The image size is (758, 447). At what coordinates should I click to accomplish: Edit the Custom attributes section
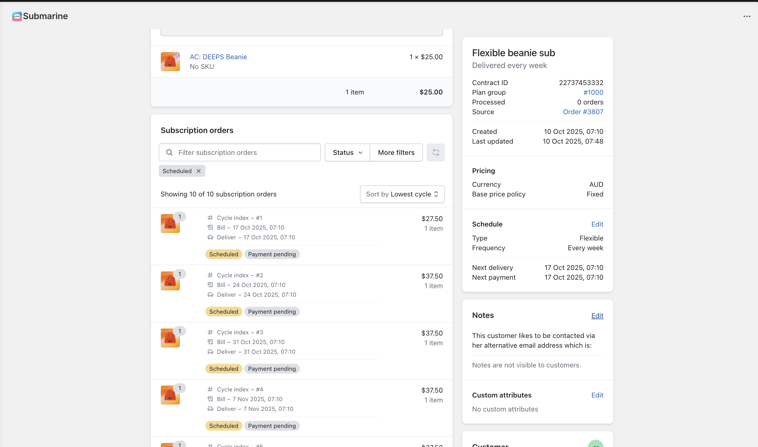click(x=597, y=395)
